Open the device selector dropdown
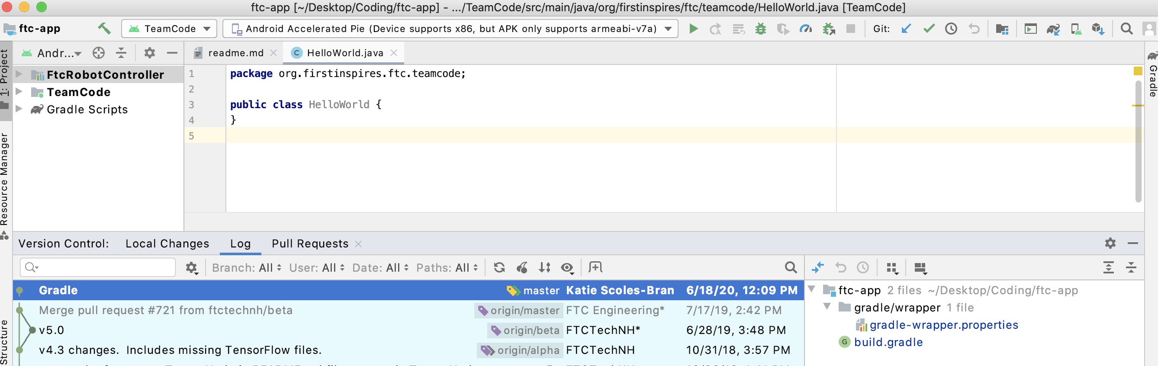The image size is (1158, 366). [450, 29]
